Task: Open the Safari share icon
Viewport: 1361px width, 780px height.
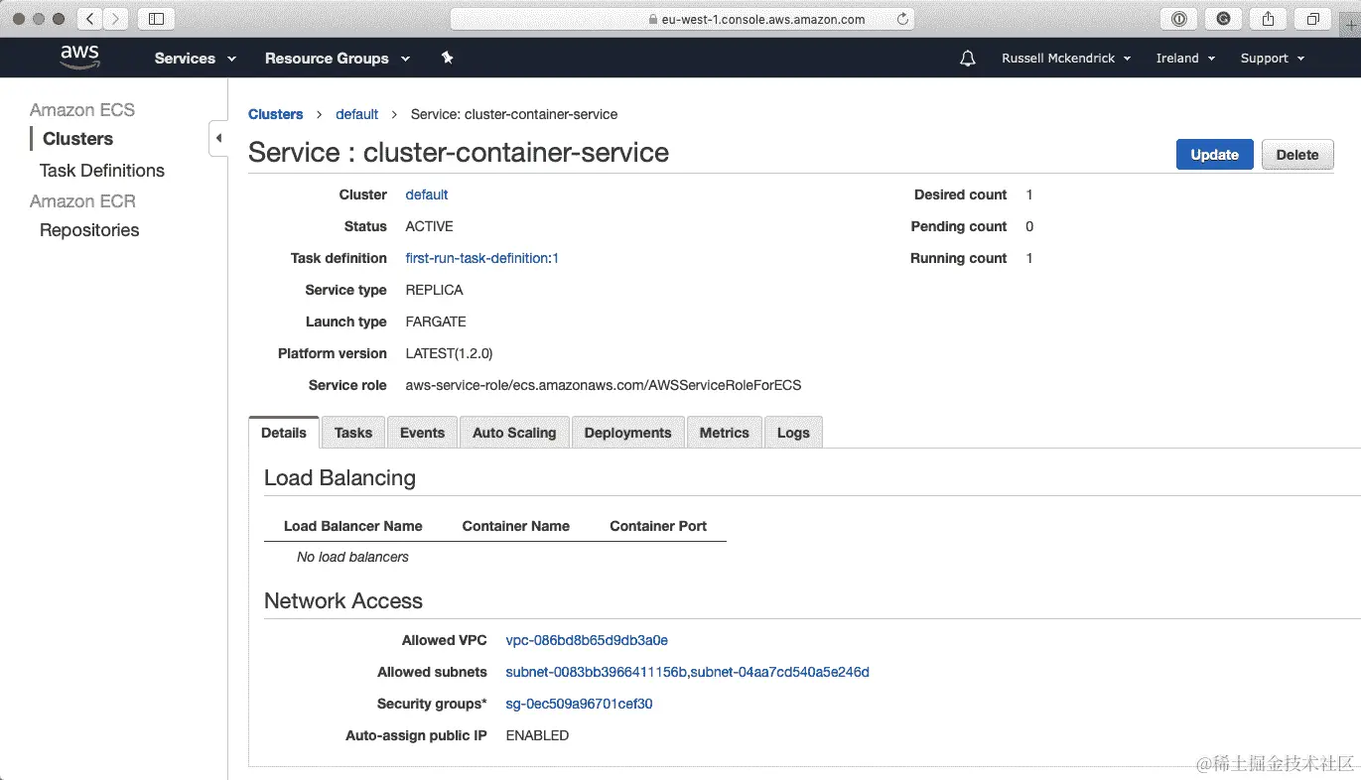Action: 1268,19
